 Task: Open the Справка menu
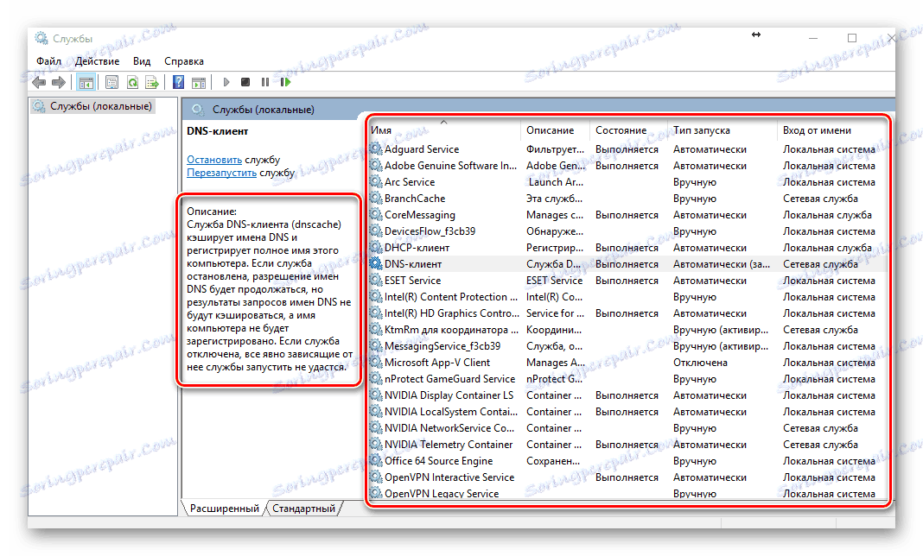[184, 61]
